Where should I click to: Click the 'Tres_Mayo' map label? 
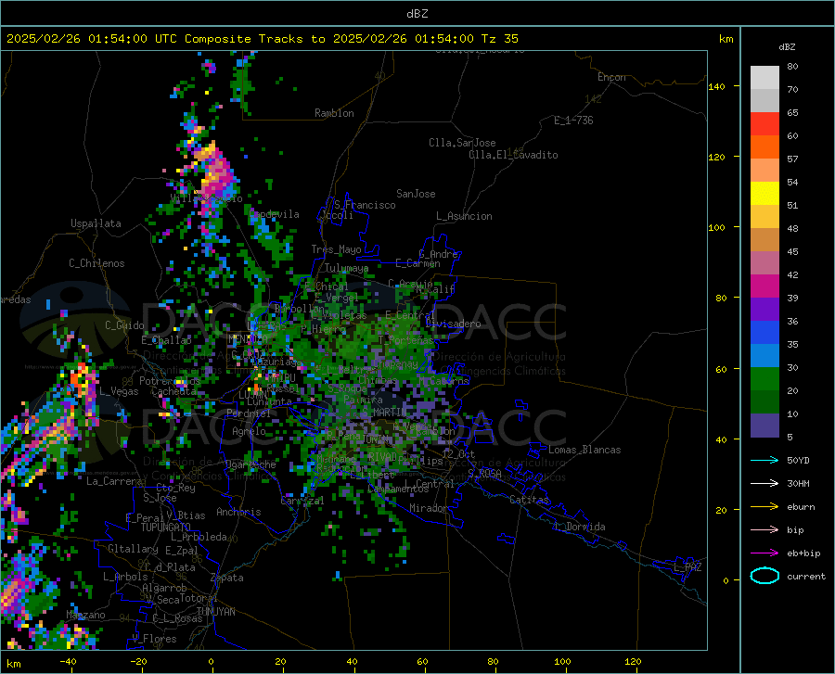coord(336,249)
